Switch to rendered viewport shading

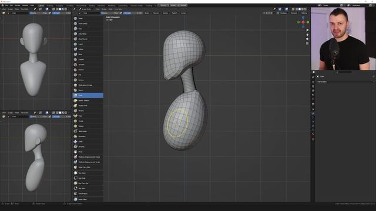305,9
